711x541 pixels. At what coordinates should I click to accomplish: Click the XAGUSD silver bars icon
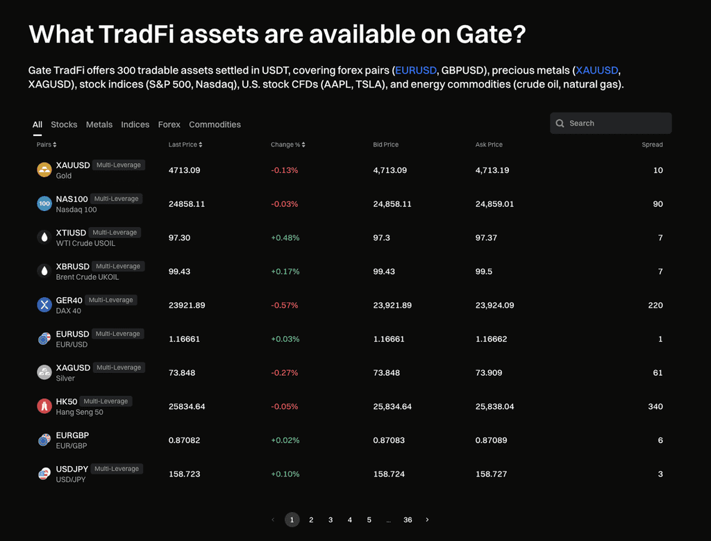(44, 372)
